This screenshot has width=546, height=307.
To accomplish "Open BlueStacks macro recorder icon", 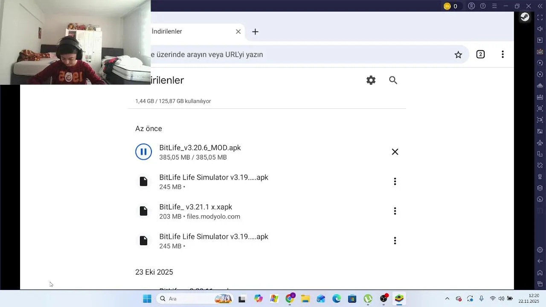I will pyautogui.click(x=540, y=63).
